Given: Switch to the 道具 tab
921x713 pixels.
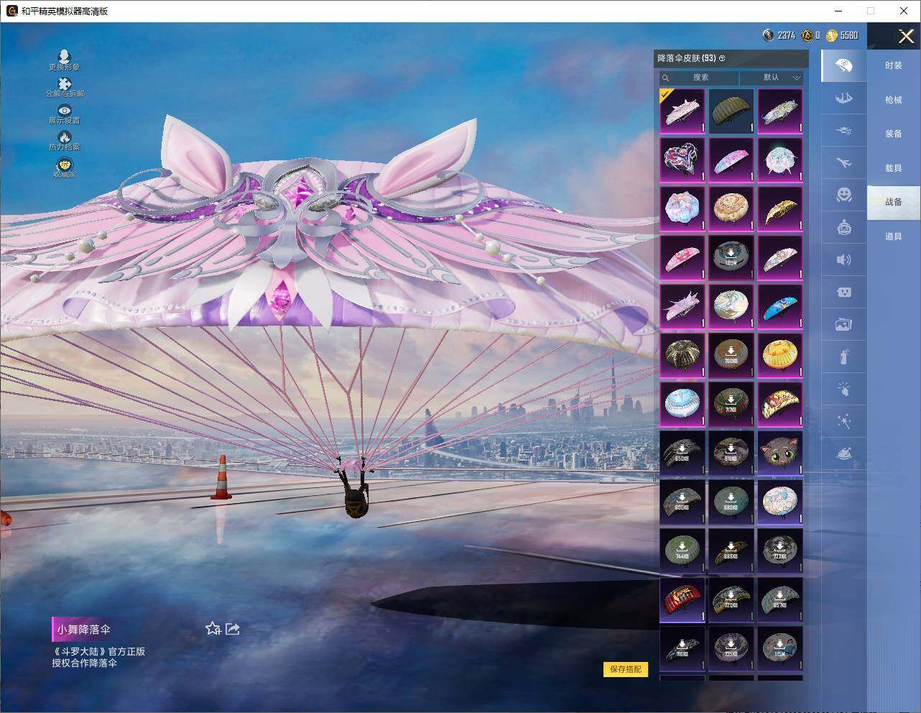Looking at the screenshot, I should (893, 236).
